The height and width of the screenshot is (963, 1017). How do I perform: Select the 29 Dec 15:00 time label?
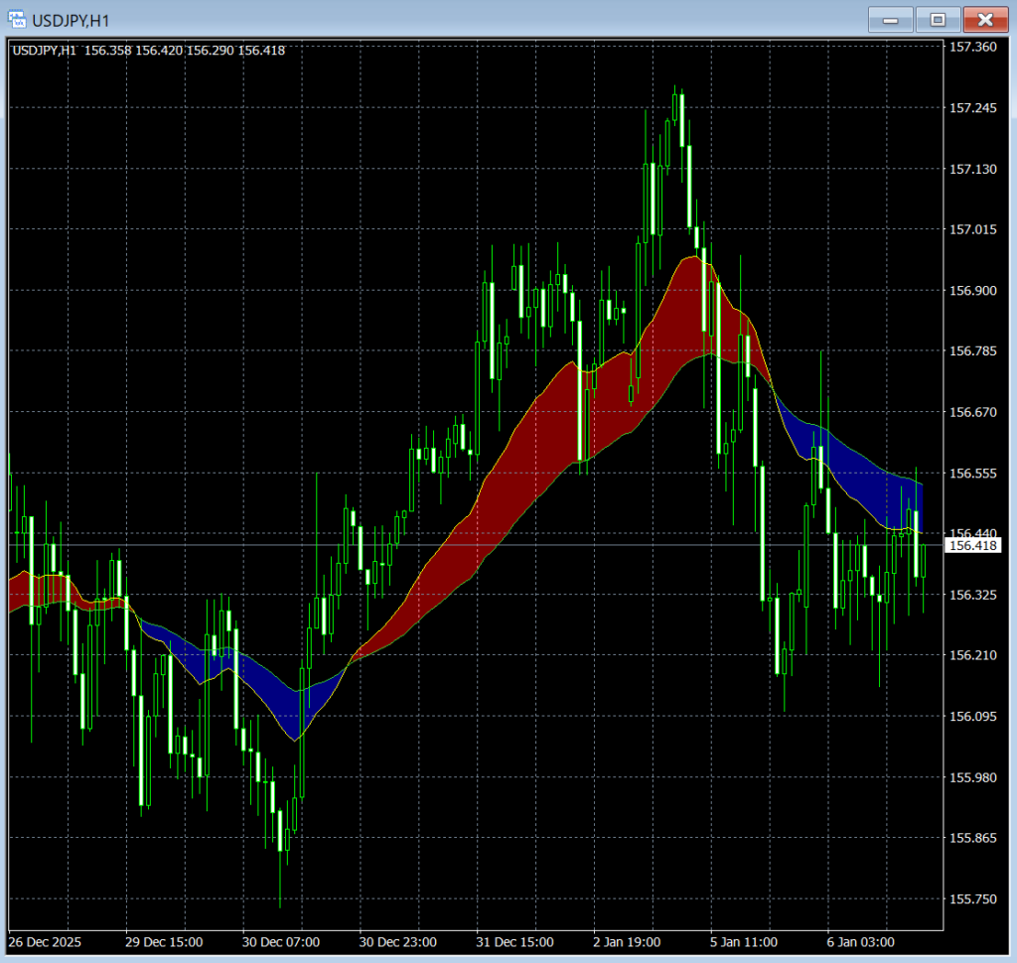(x=164, y=941)
